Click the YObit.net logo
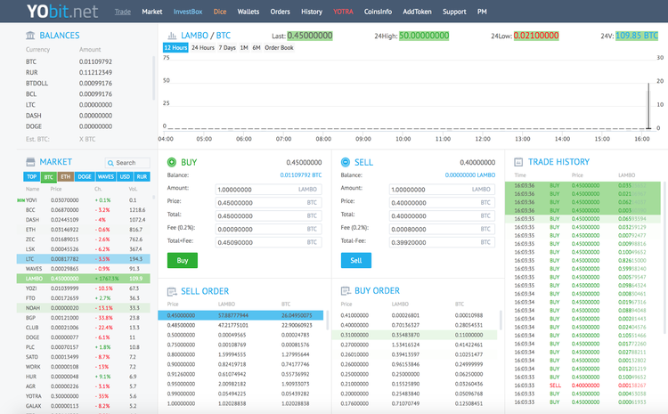The width and height of the screenshot is (668, 414). coord(51,12)
